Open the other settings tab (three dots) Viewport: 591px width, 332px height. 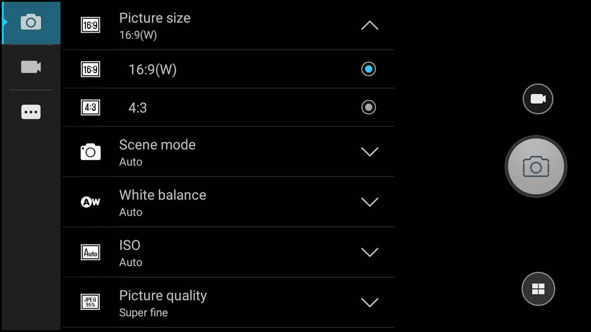(31, 112)
